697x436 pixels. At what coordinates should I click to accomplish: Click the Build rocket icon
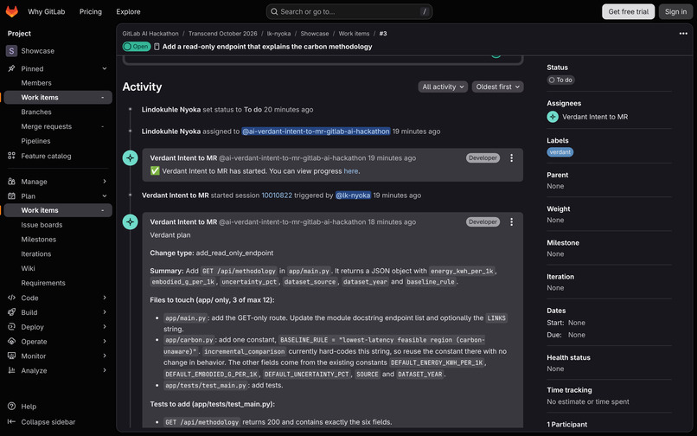11,312
